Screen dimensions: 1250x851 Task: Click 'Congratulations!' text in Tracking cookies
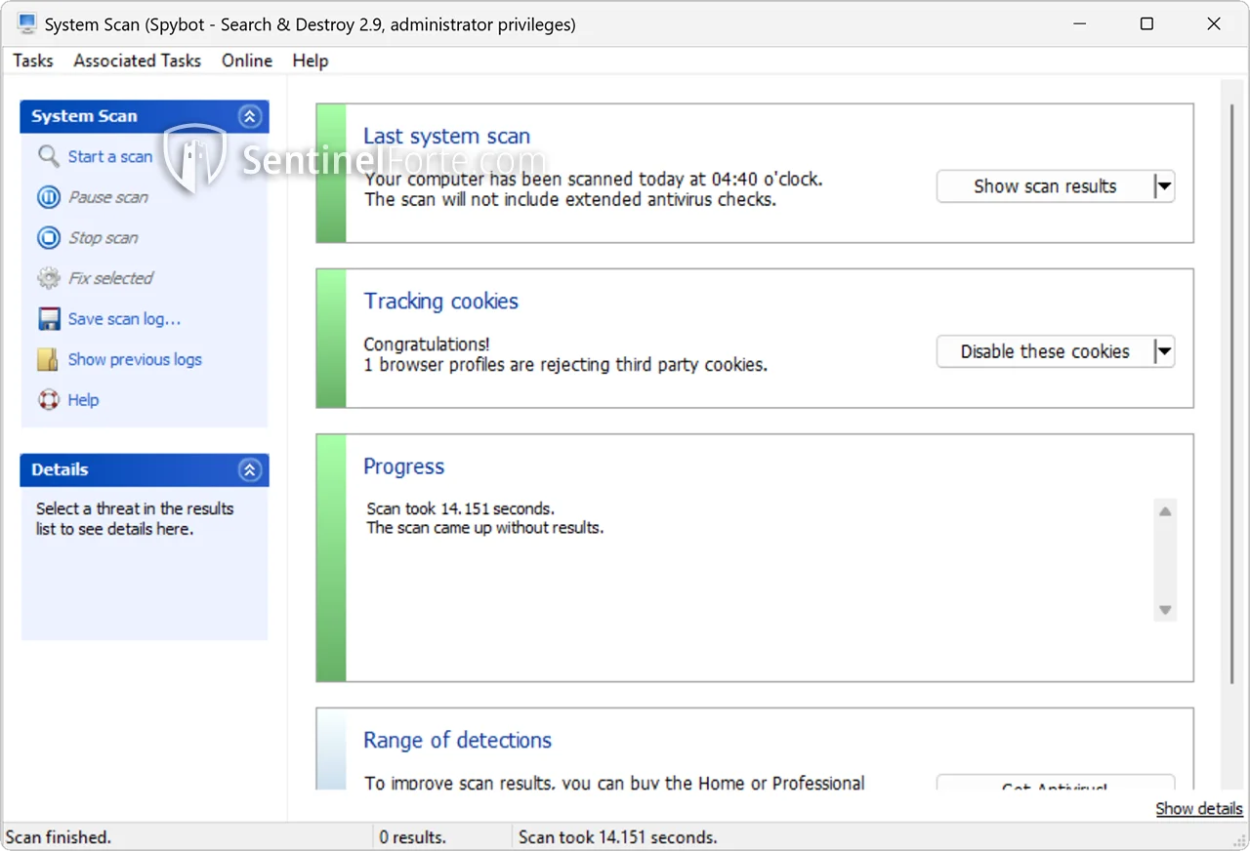427,344
